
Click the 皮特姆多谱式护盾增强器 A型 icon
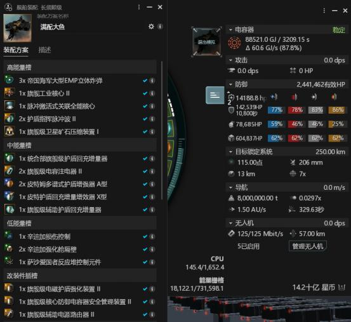[x=10, y=184]
